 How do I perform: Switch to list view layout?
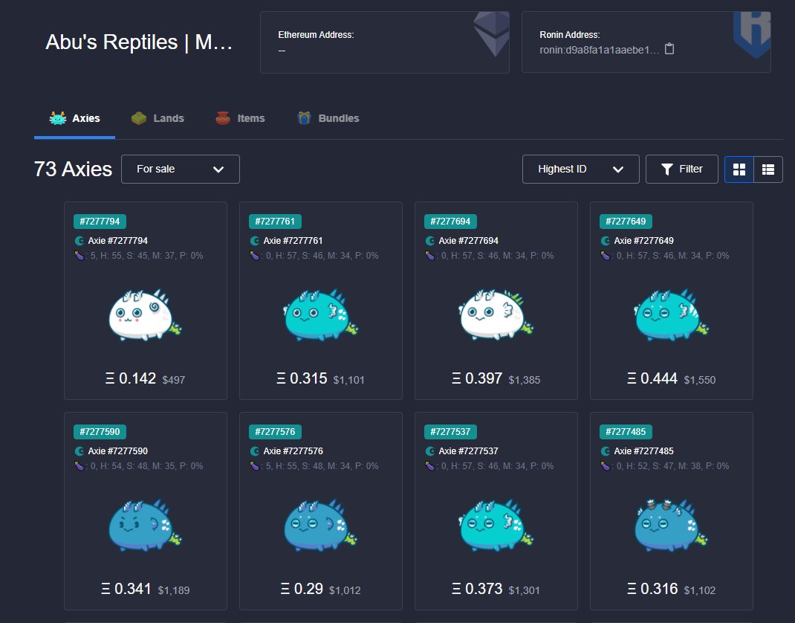coord(768,169)
